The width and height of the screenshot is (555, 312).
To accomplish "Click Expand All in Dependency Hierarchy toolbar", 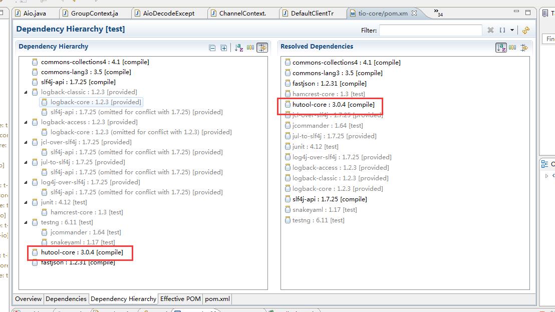I will coord(224,48).
